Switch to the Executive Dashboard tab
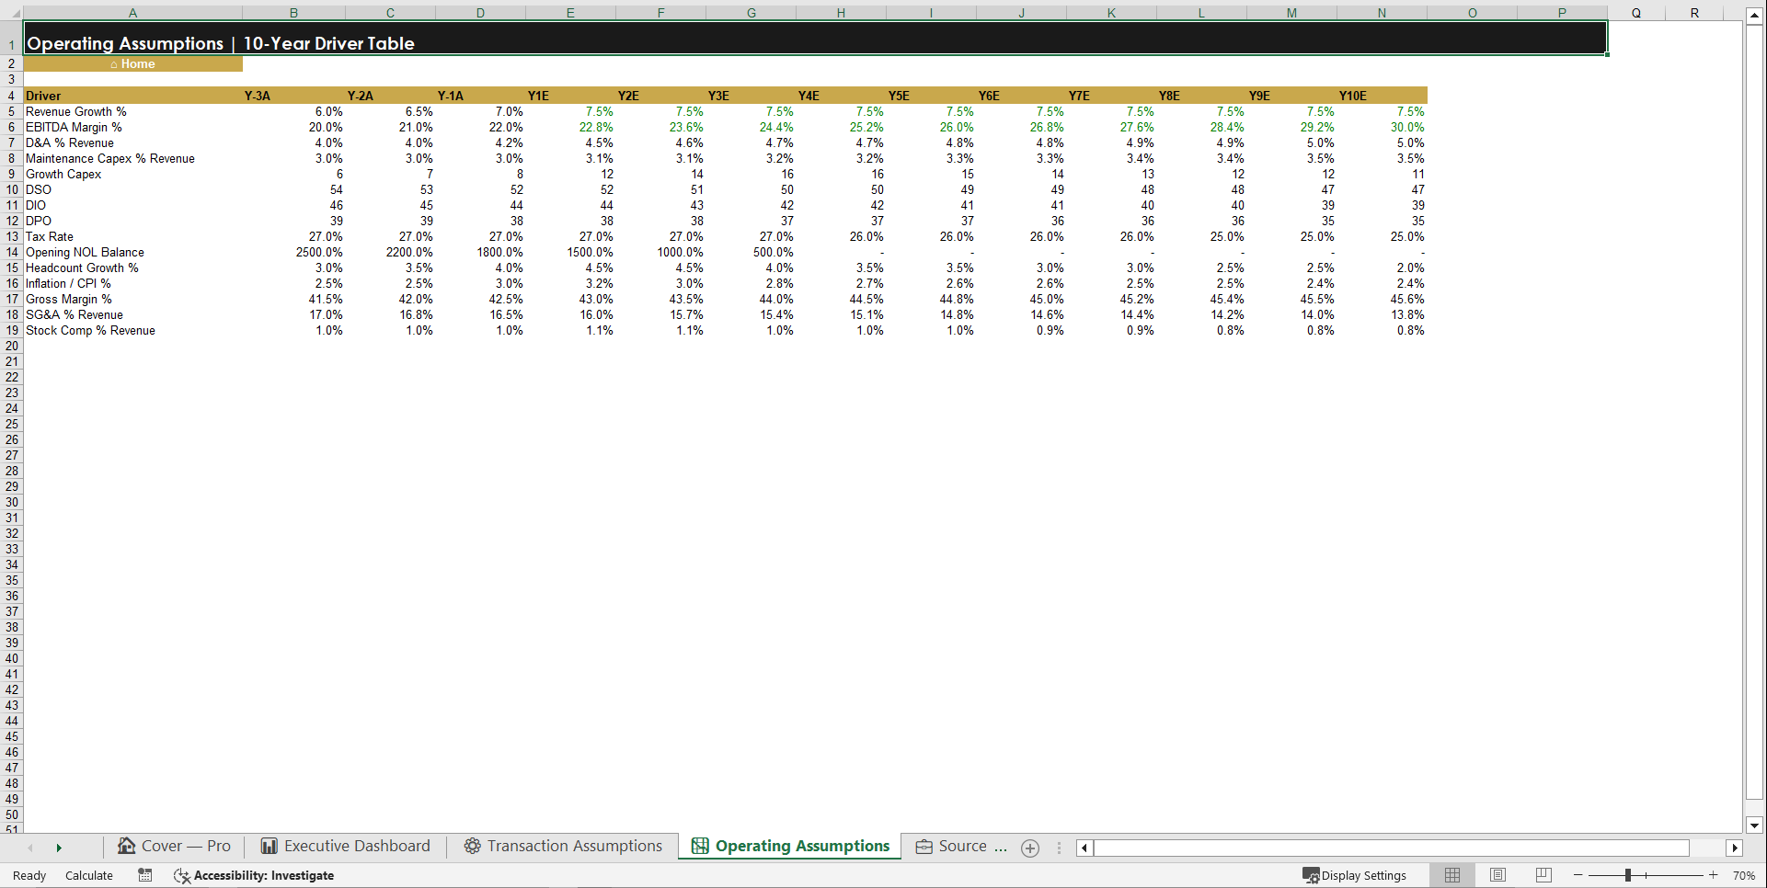1767x888 pixels. click(345, 847)
